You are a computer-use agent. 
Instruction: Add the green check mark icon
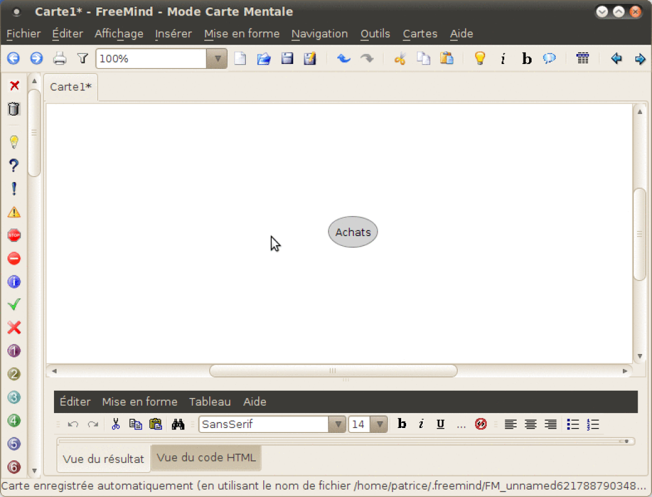click(x=14, y=304)
